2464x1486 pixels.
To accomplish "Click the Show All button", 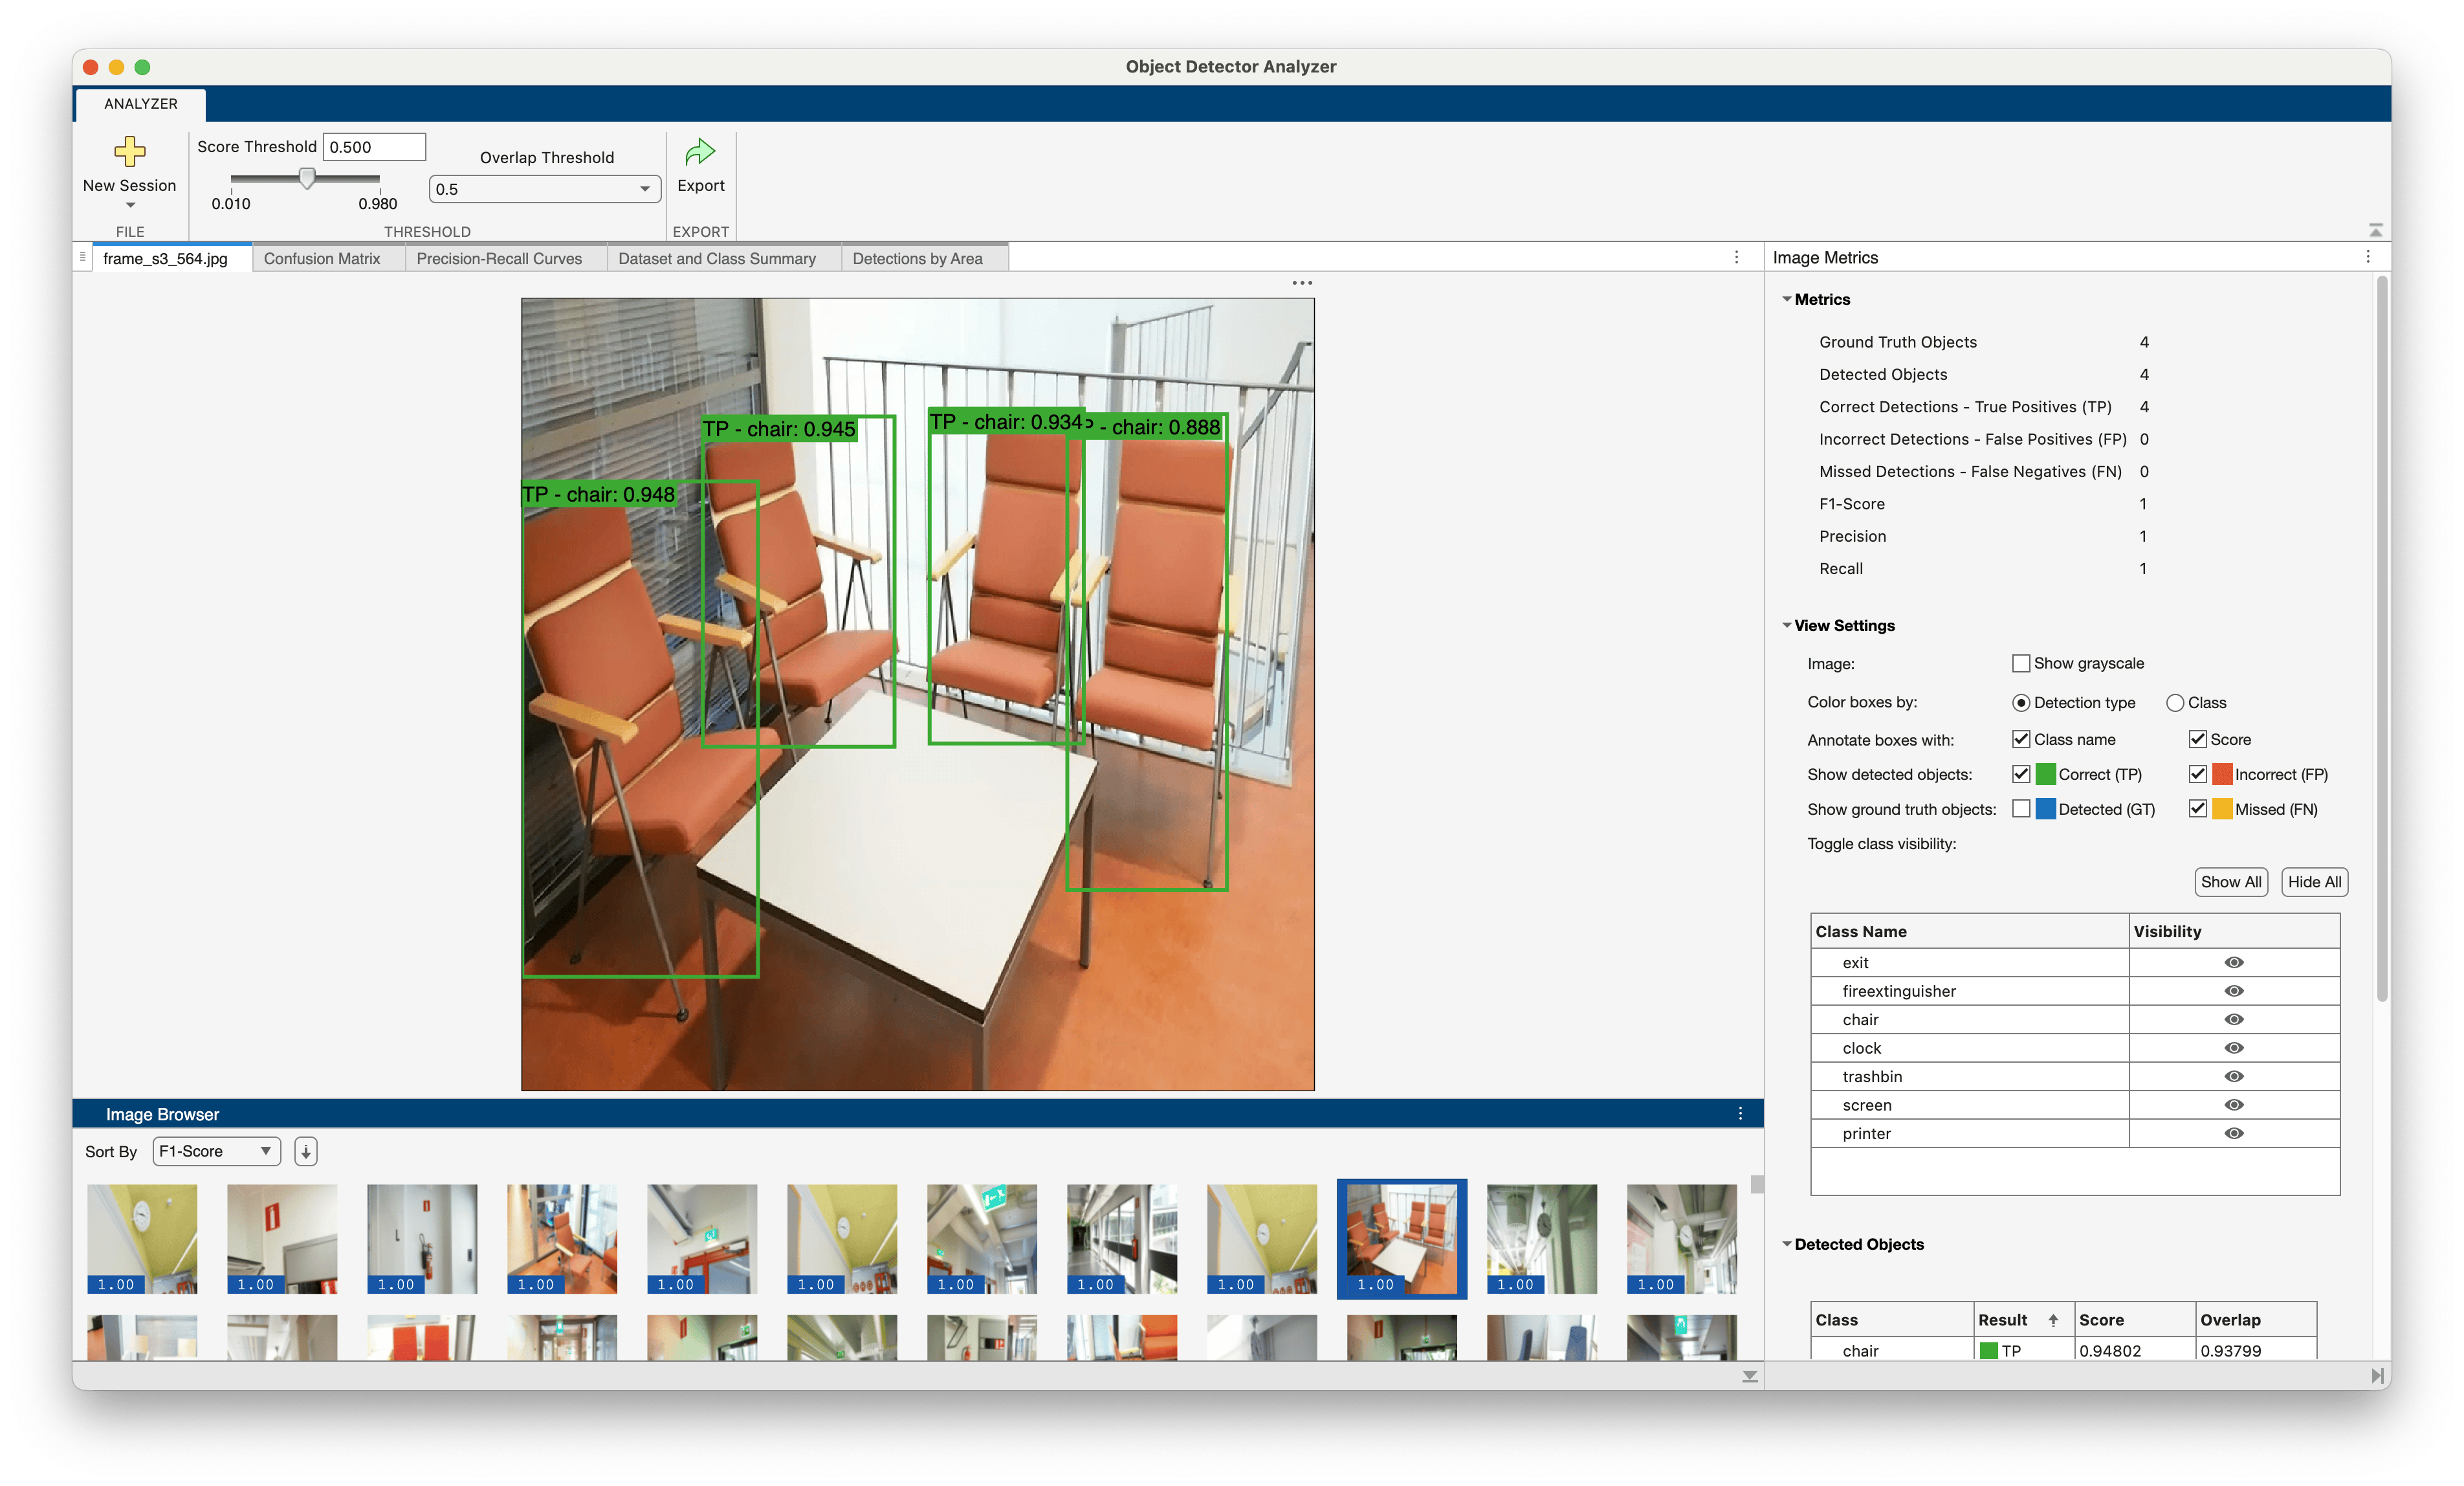I will click(2231, 882).
